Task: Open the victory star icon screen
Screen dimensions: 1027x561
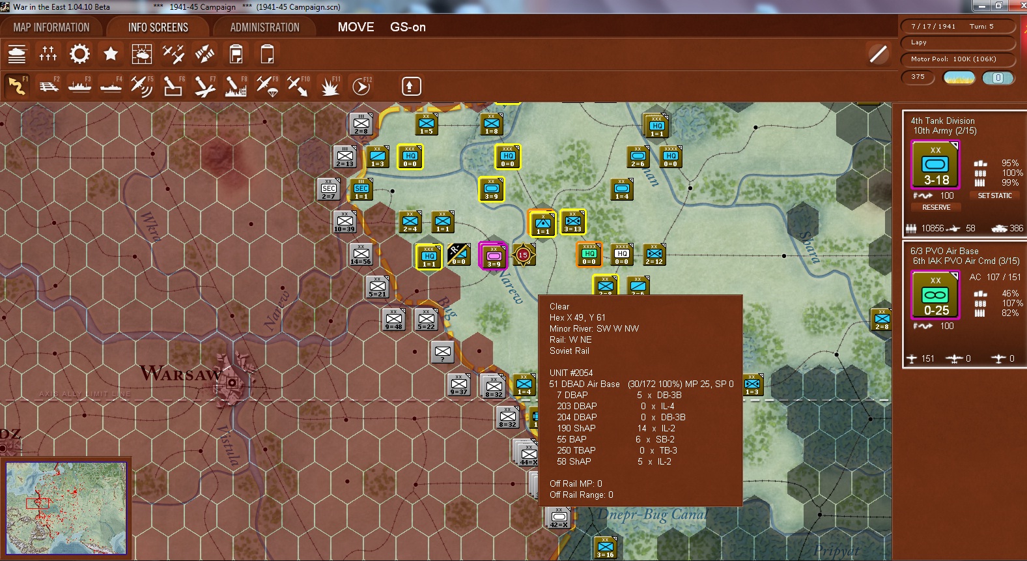Action: coord(111,54)
